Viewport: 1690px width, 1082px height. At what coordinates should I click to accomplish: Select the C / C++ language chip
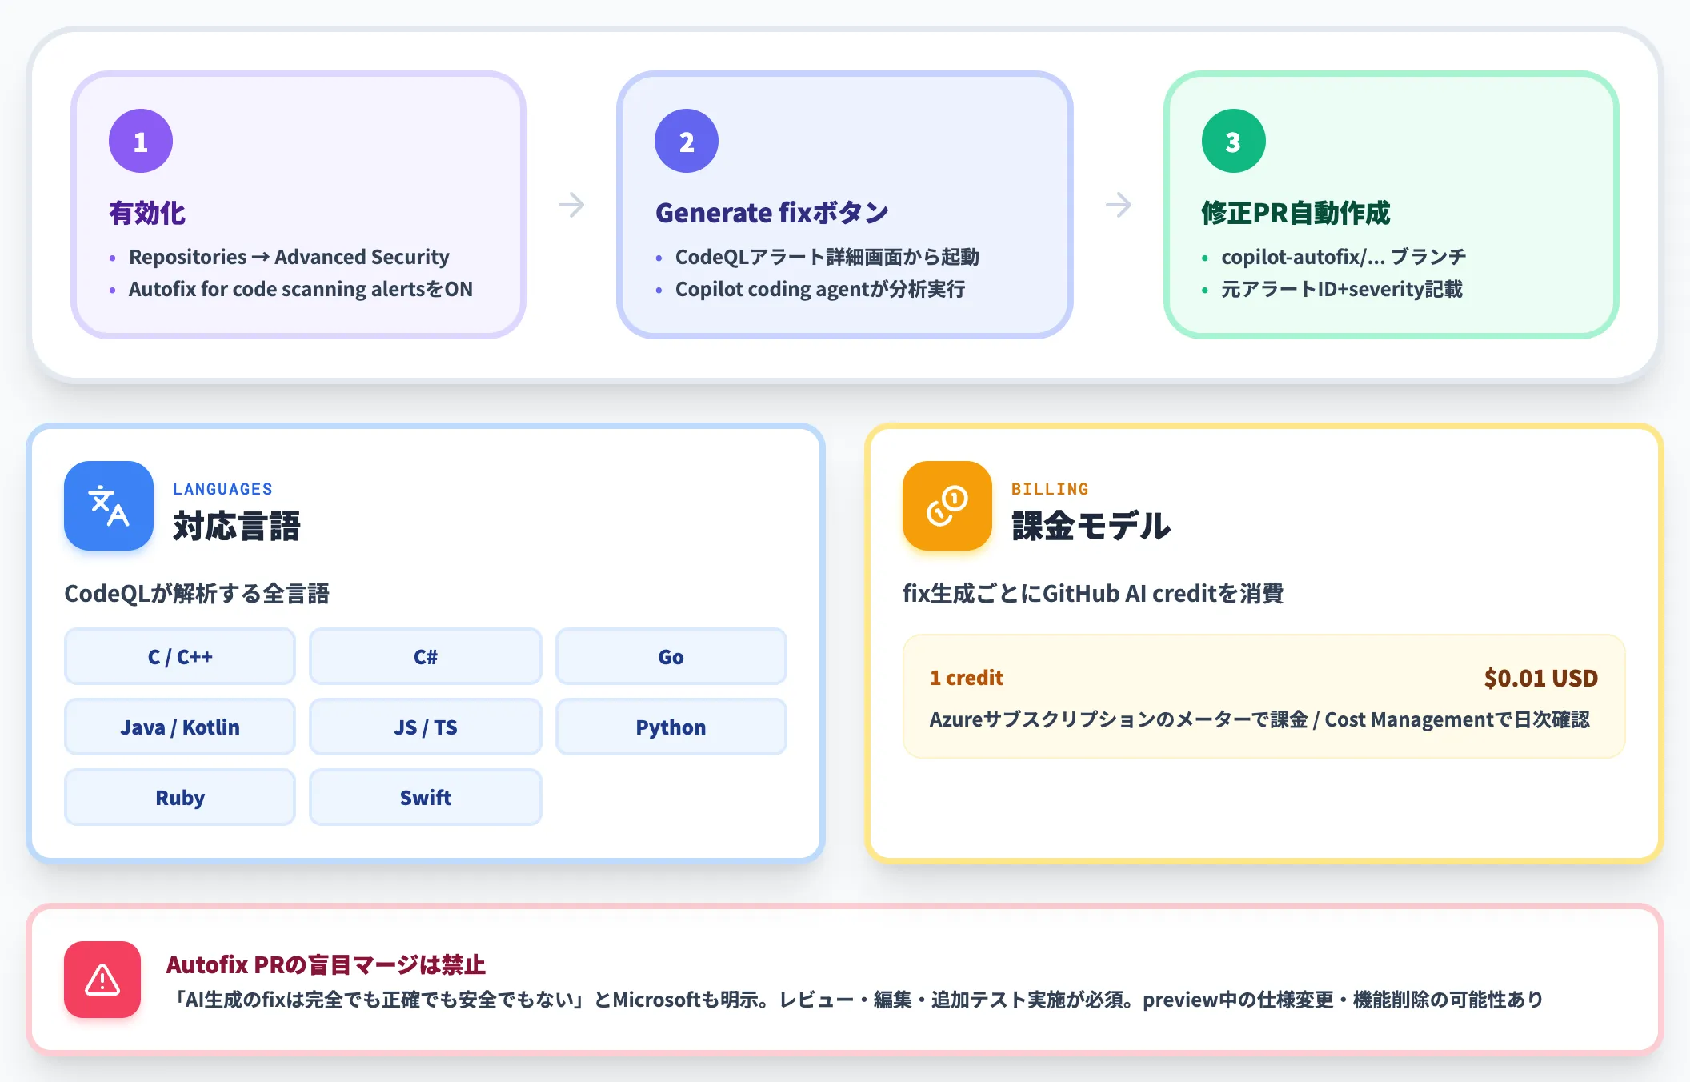coord(180,656)
